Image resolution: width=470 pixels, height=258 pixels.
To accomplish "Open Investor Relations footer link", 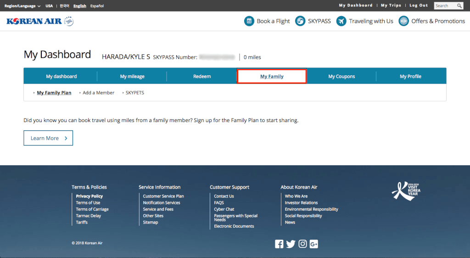I will tap(301, 202).
